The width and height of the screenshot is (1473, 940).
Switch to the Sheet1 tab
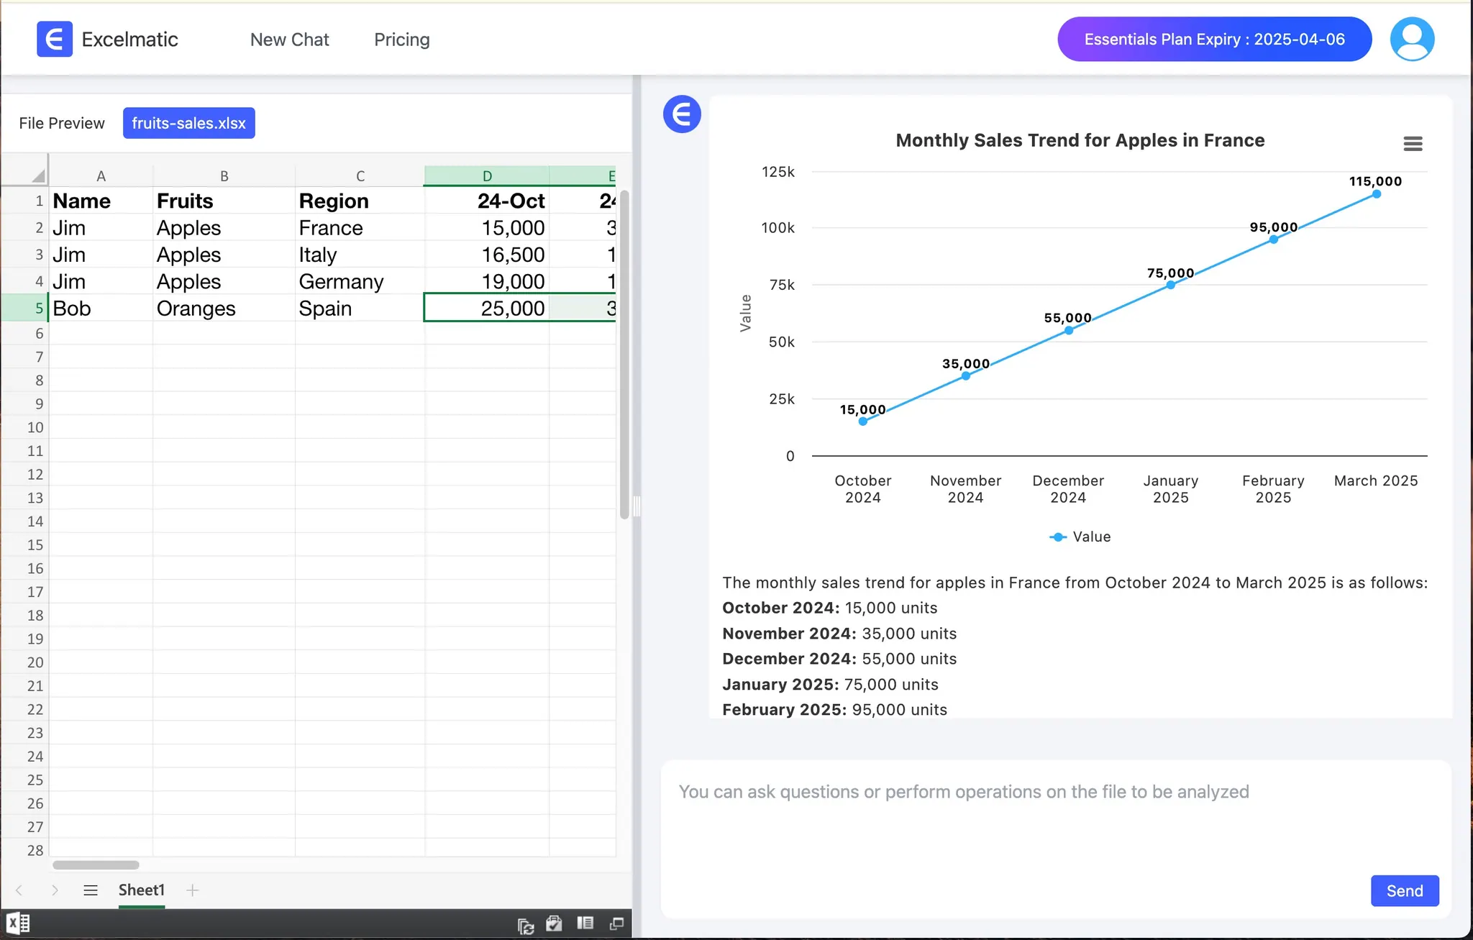(x=142, y=890)
